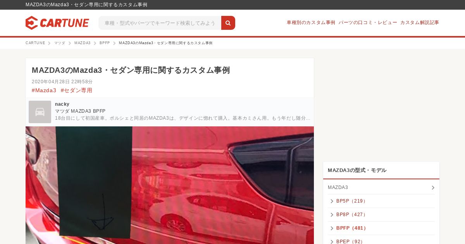The image size is (465, 244).
Task: Click nacky's car avatar icon
Action: (x=40, y=112)
